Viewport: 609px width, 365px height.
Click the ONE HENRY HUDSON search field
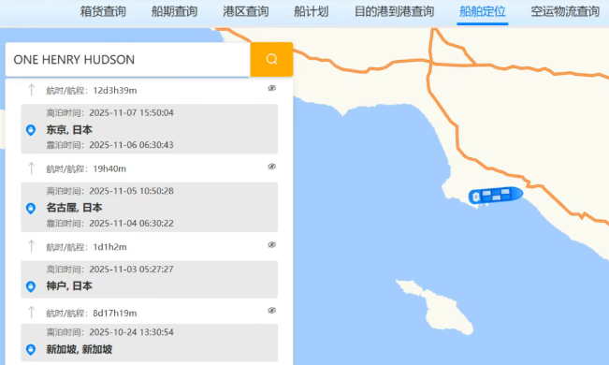(x=128, y=60)
